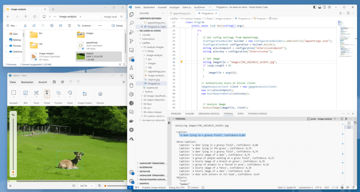Split the VS Code terminal
360x192 pixels.
pyautogui.click(x=342, y=119)
